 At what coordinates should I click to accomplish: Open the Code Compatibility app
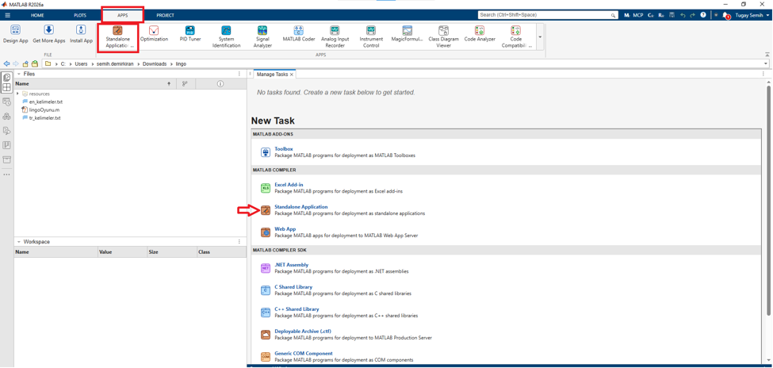(515, 37)
